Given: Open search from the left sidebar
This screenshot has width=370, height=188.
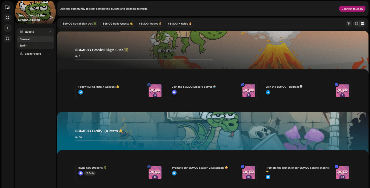Looking at the screenshot, I should [x=8, y=18].
